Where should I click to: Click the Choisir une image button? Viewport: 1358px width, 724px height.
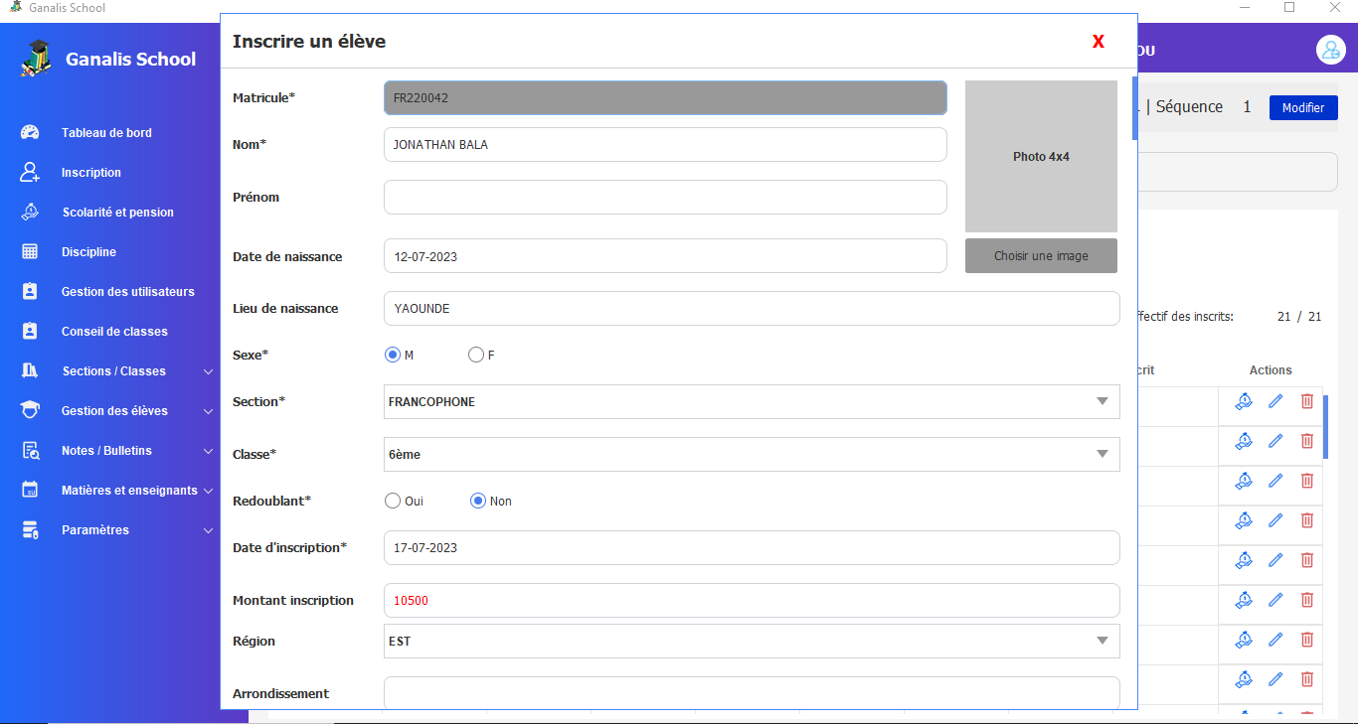pyautogui.click(x=1041, y=255)
